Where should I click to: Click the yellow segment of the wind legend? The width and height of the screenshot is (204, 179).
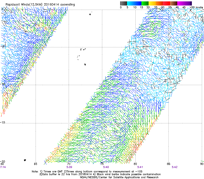[x=152, y=3]
